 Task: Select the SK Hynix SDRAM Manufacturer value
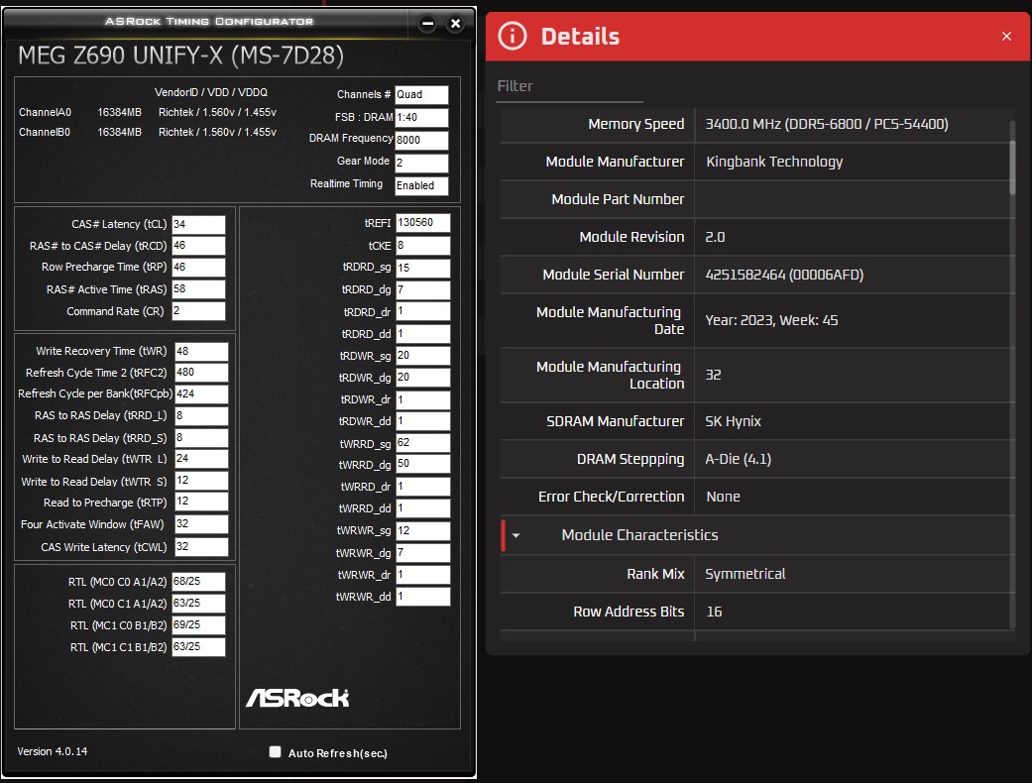tap(734, 422)
